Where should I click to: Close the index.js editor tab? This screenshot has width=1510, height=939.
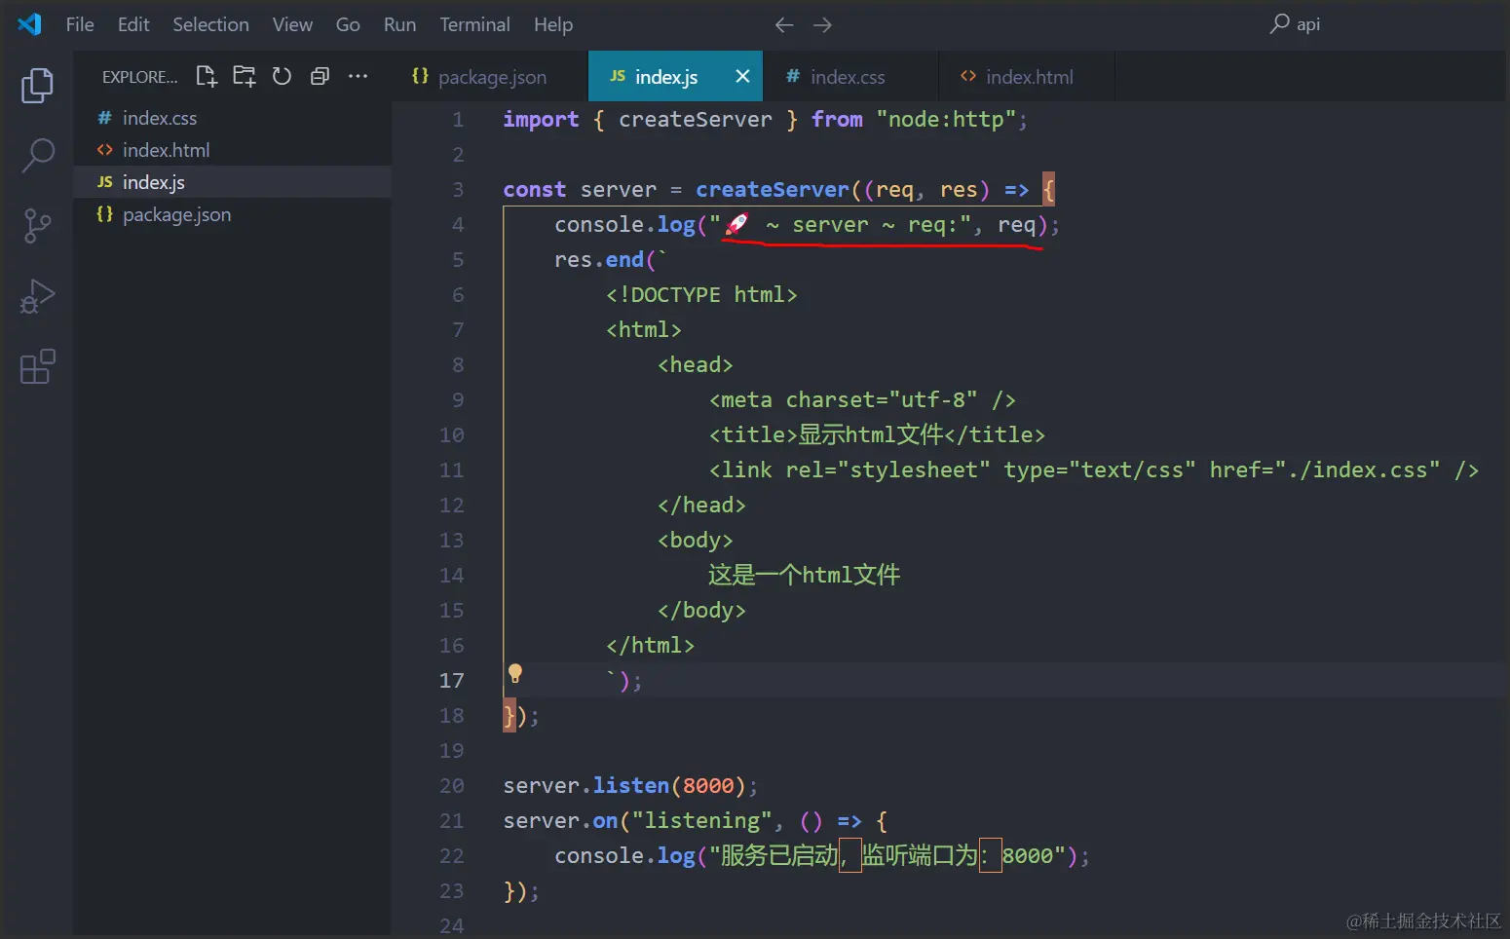742,76
